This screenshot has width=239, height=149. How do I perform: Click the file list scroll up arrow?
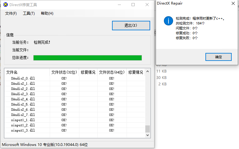point(147,71)
